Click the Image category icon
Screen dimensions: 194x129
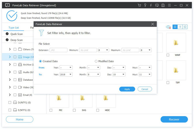[x=20, y=57]
